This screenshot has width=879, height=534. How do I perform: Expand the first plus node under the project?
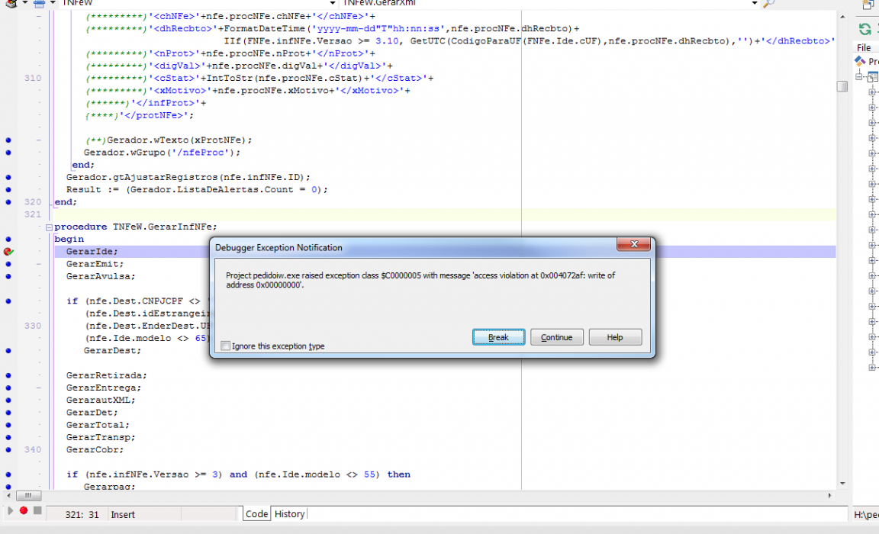(871, 92)
